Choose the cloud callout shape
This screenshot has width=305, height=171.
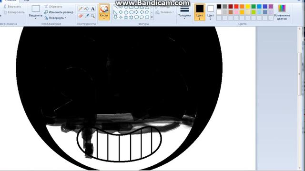coord(147,17)
